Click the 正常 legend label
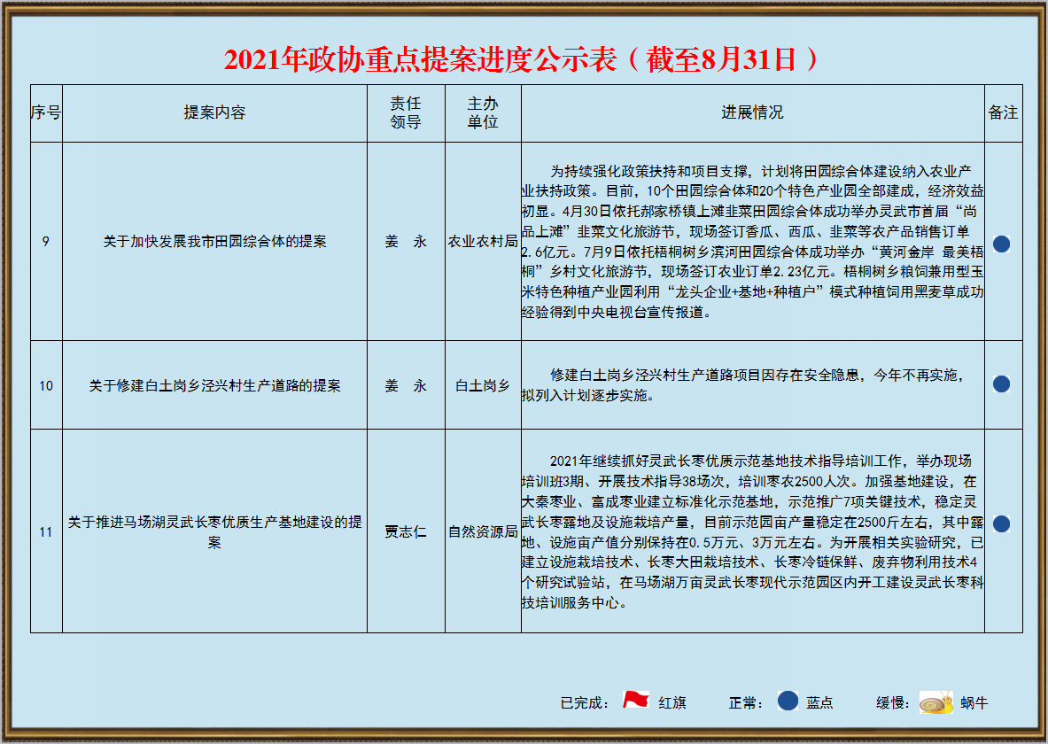 (x=746, y=703)
